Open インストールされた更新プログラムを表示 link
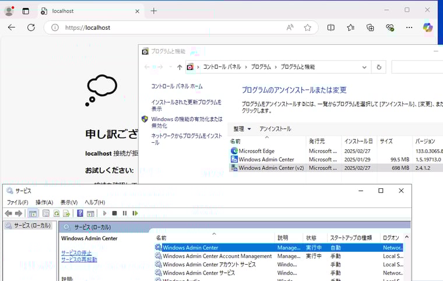 (x=186, y=106)
